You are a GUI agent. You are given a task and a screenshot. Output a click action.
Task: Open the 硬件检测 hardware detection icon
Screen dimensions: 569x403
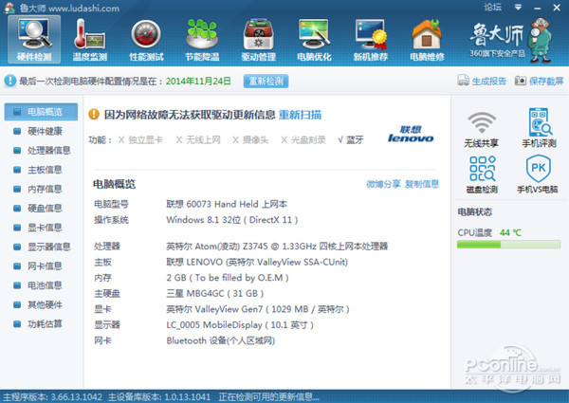click(x=34, y=39)
